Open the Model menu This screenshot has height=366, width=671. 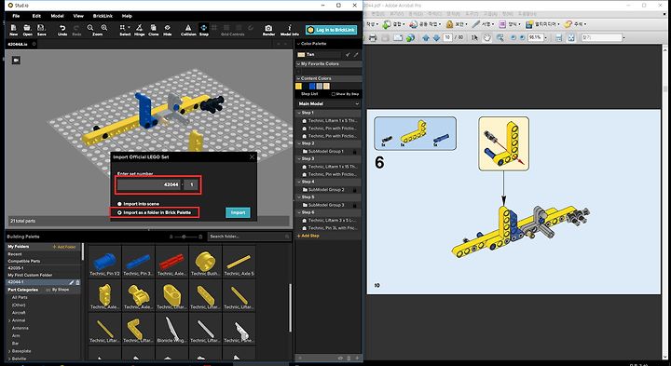click(x=58, y=16)
